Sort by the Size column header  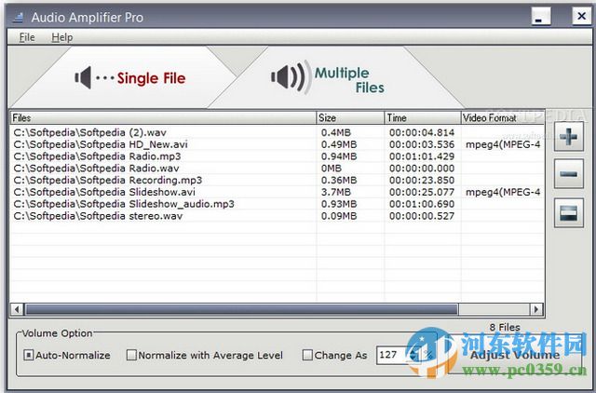[x=350, y=118]
